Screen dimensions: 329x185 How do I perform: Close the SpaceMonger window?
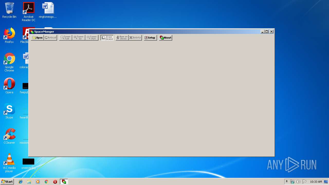click(271, 32)
